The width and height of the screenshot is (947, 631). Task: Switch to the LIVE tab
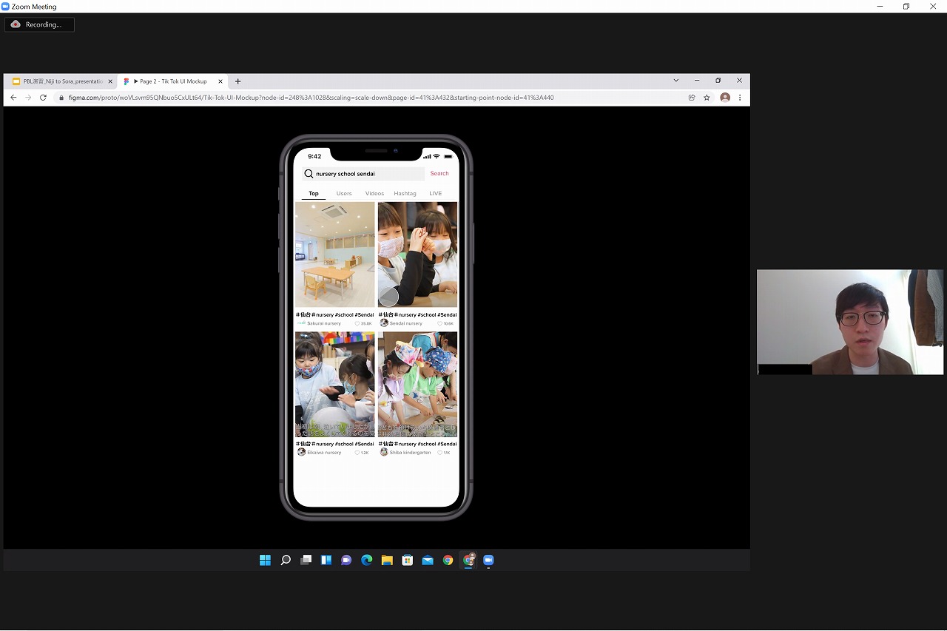tap(436, 194)
